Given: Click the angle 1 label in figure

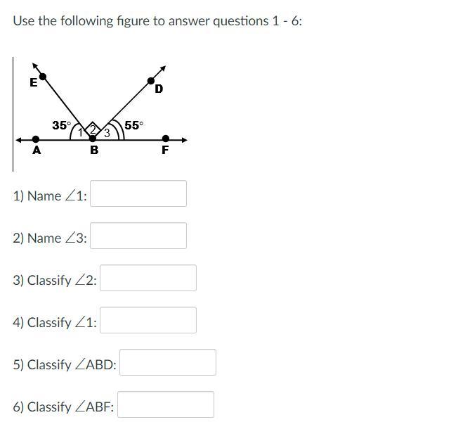Looking at the screenshot, I should (x=80, y=133).
